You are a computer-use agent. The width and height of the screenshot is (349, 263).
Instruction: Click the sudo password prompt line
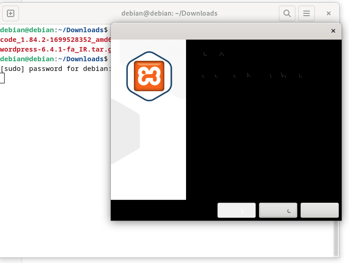point(55,69)
